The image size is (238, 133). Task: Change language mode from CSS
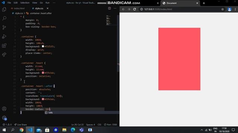point(99,125)
